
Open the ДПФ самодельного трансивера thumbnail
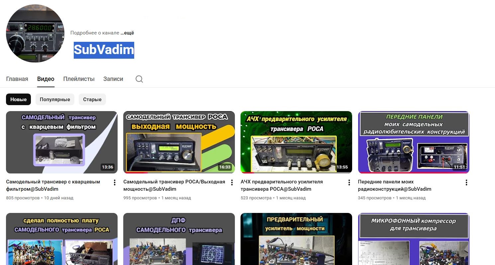[x=179, y=239]
